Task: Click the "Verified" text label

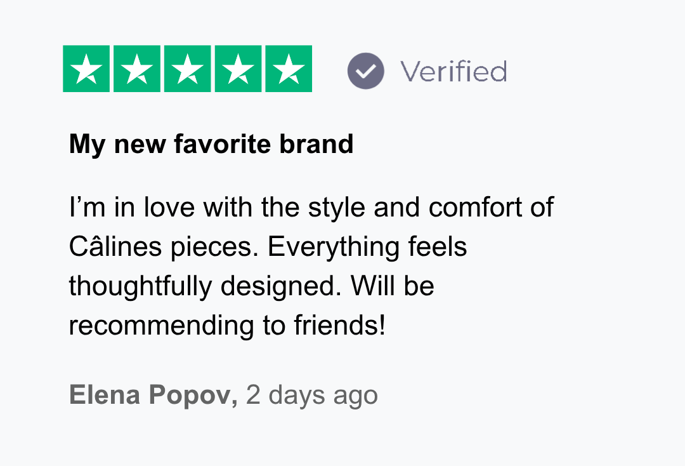Action: click(x=453, y=71)
